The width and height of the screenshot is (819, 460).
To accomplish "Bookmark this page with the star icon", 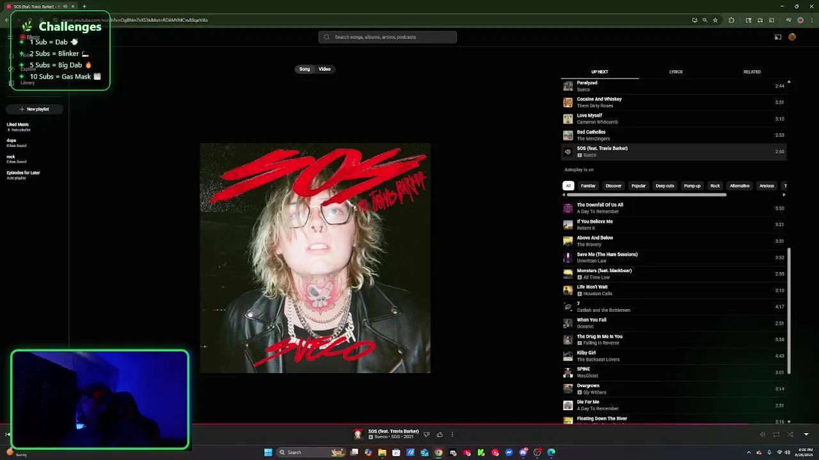I will pos(715,20).
